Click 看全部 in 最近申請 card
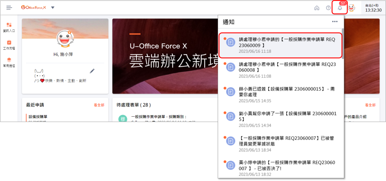386x181 pixels. [99, 105]
